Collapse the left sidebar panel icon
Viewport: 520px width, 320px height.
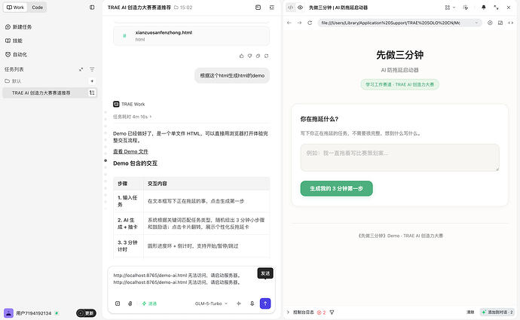(x=92, y=8)
